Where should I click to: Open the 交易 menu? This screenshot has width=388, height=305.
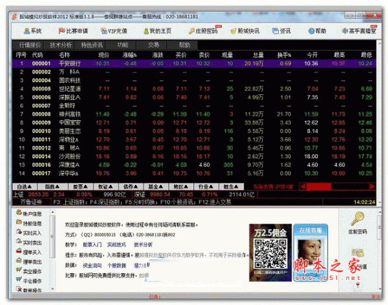click(x=154, y=45)
